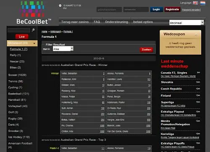Open Soccer (1020) category
This screenshot has height=152, width=210.
pyautogui.click(x=17, y=75)
